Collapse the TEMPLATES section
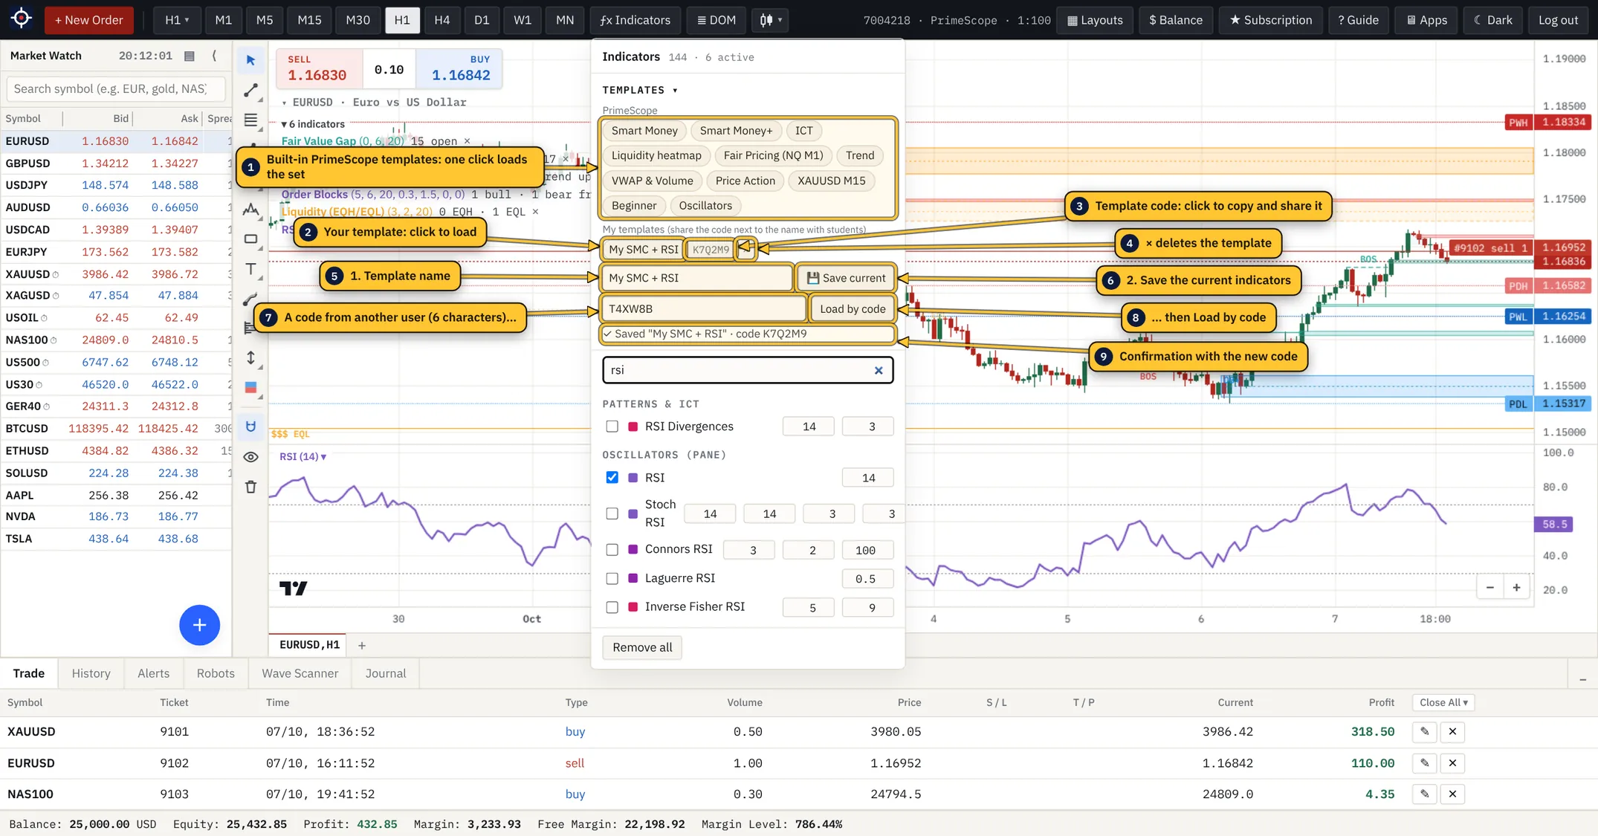This screenshot has height=836, width=1598. (x=640, y=90)
